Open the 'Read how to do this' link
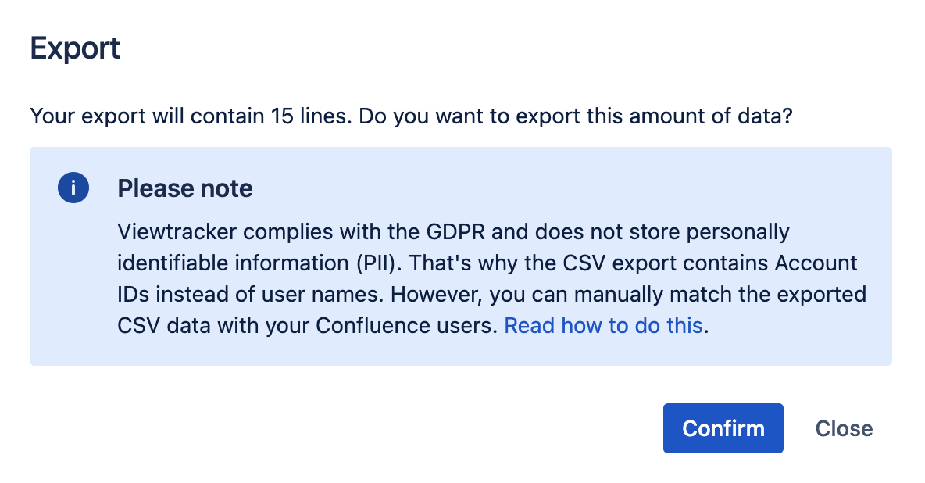The image size is (925, 483). pyautogui.click(x=604, y=326)
